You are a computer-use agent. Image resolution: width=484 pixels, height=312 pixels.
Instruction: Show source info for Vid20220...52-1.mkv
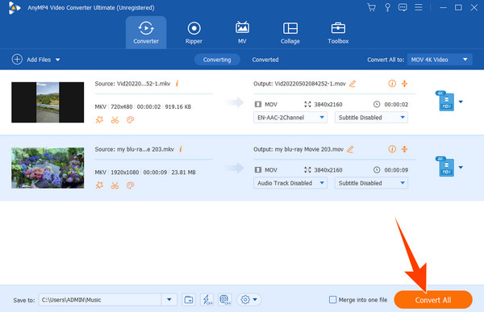[x=177, y=83]
